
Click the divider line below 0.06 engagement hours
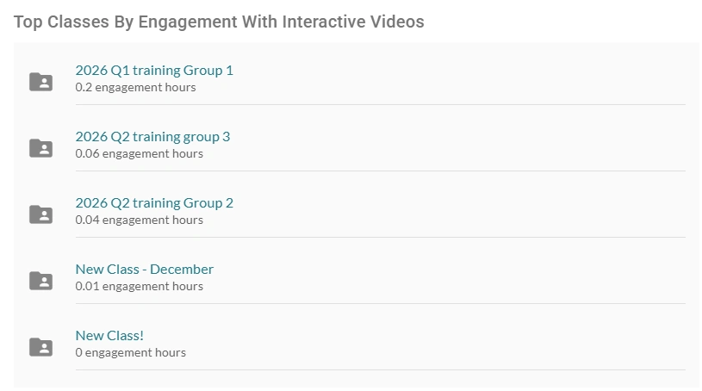coord(380,171)
